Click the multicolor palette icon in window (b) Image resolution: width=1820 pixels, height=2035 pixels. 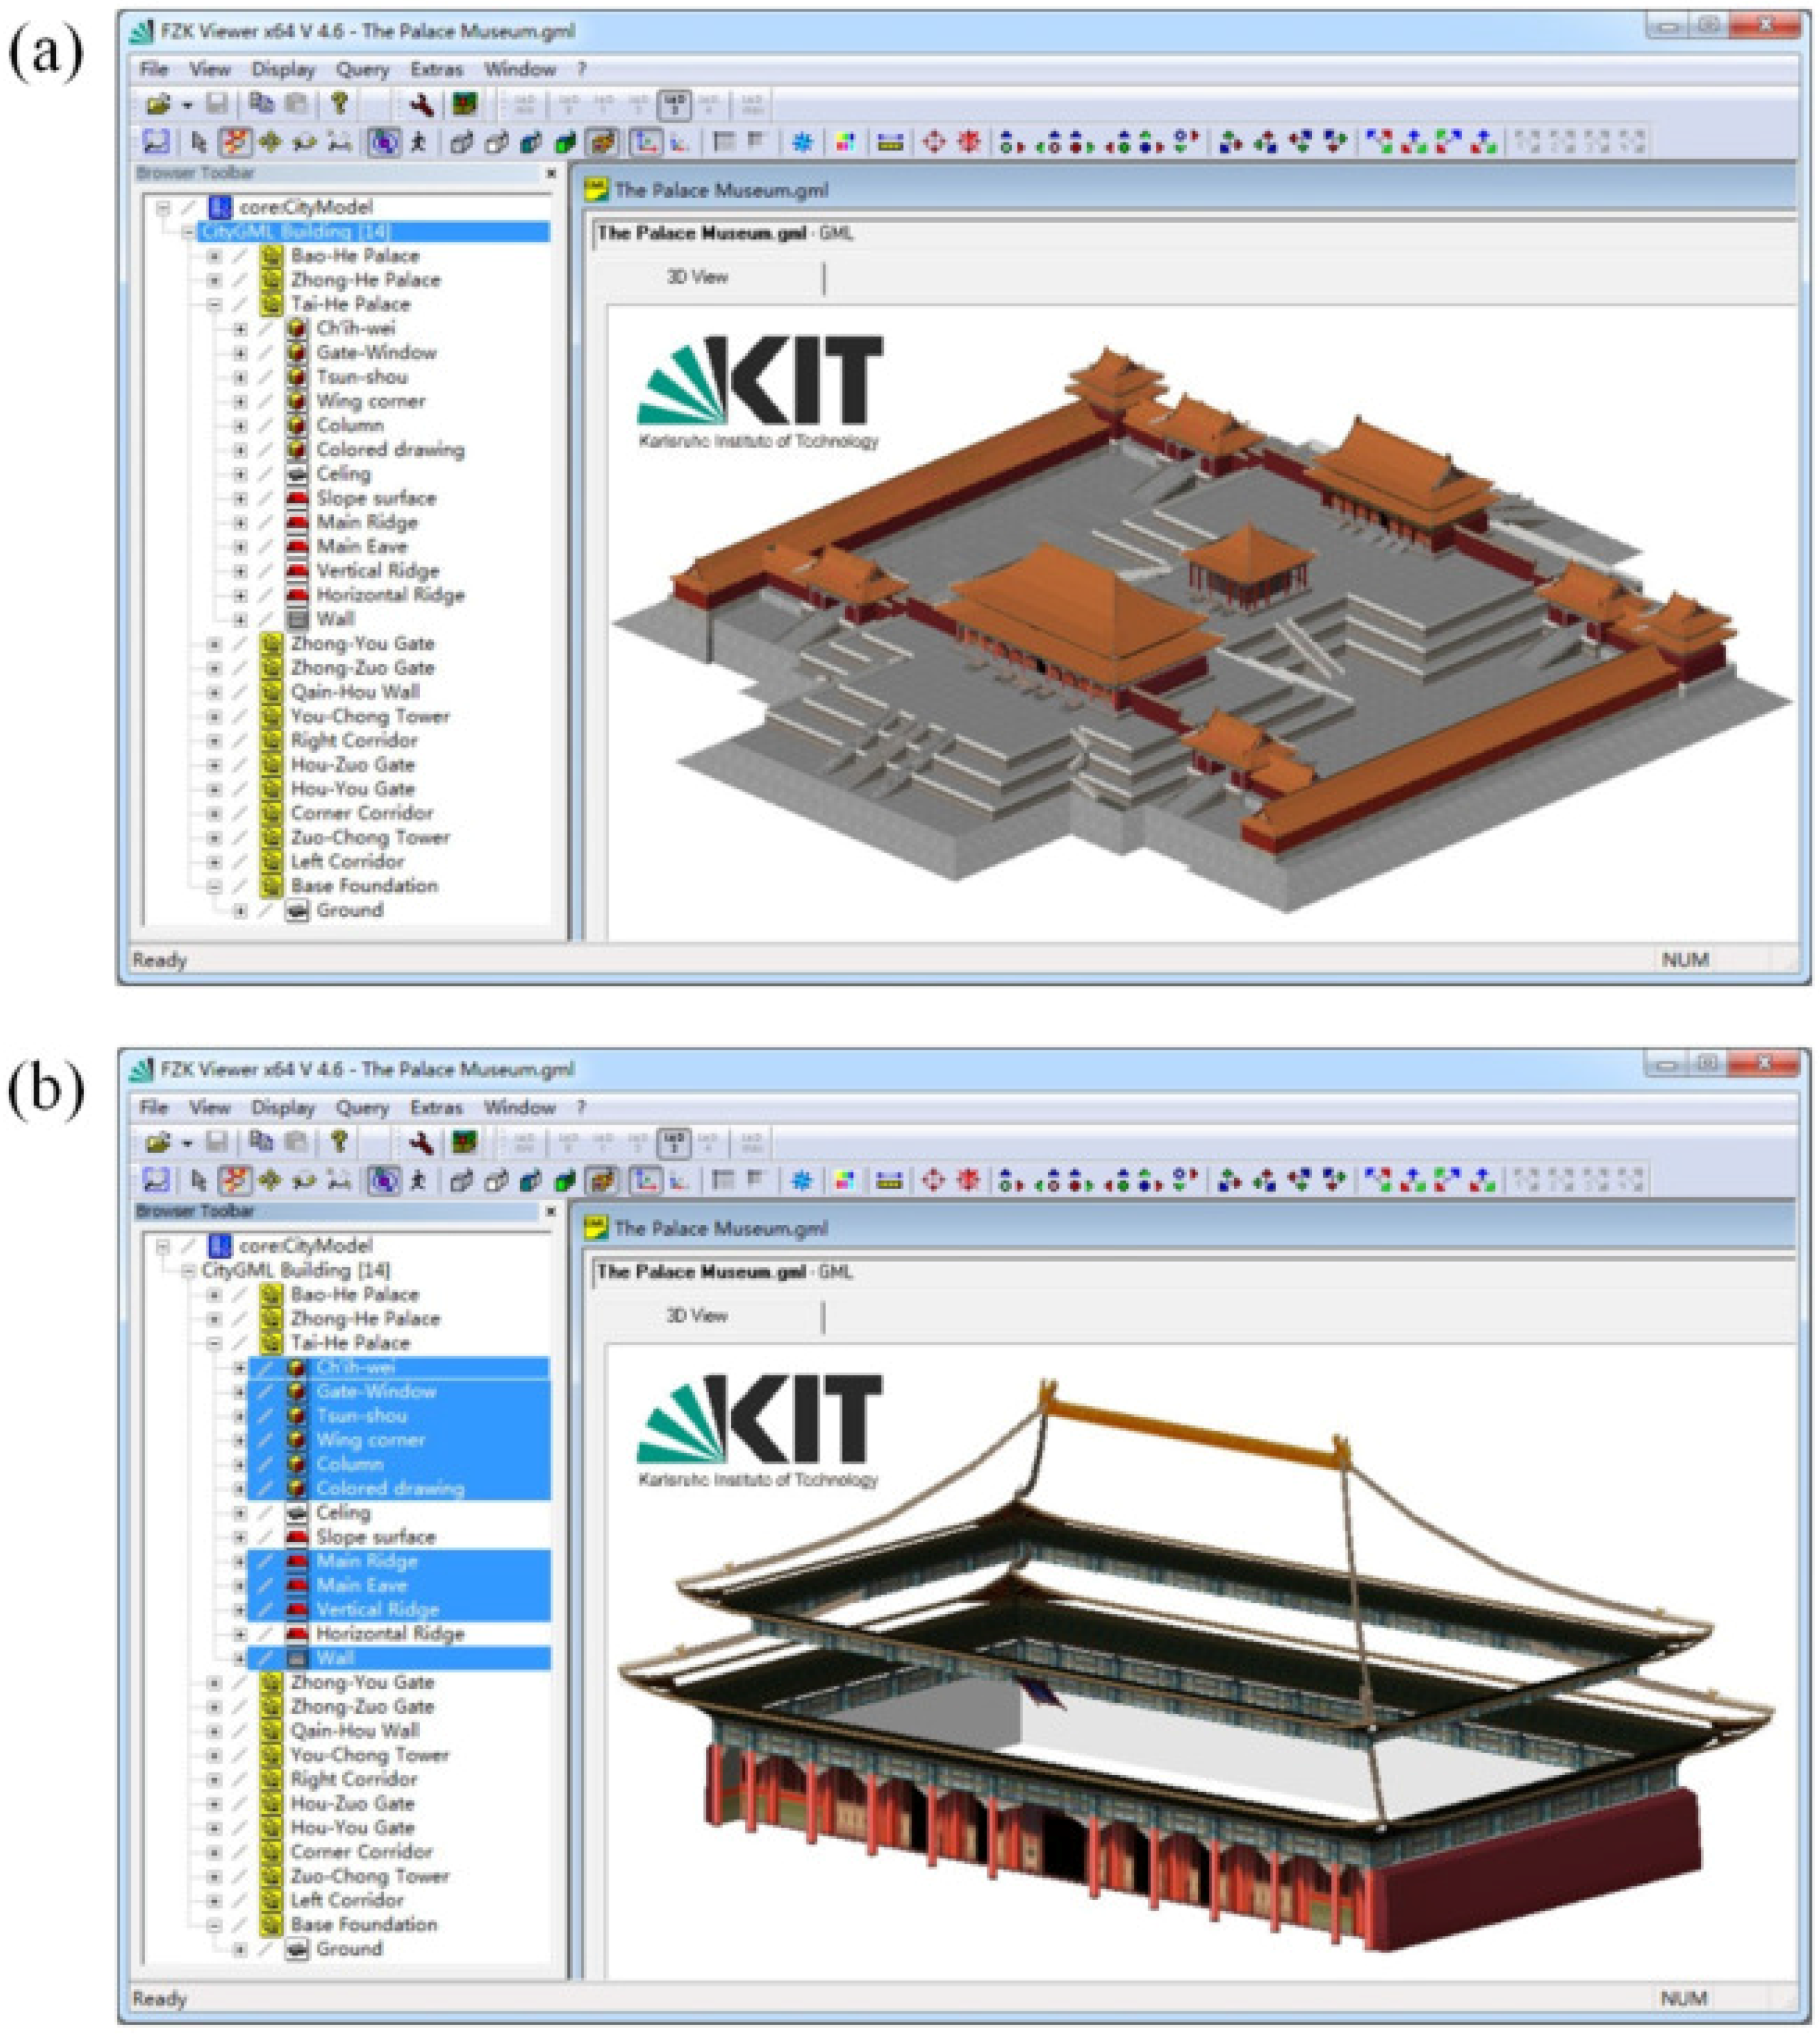[846, 1181]
